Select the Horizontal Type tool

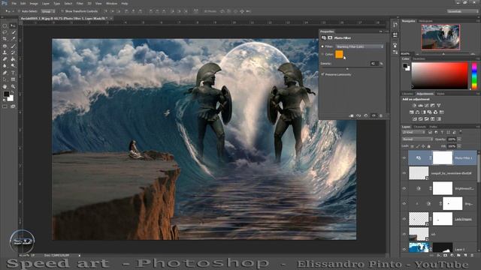pos(14,73)
